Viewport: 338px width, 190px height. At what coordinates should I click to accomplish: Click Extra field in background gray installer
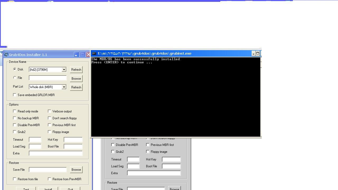(154, 173)
